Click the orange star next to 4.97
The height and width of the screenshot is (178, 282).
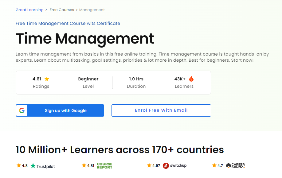[149, 165]
